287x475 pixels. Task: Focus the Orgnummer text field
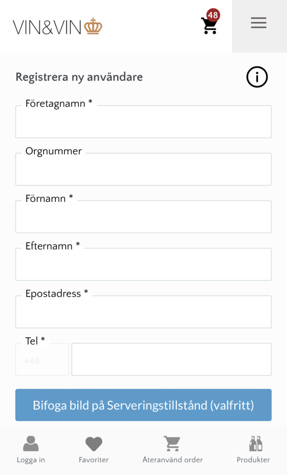pyautogui.click(x=143, y=170)
